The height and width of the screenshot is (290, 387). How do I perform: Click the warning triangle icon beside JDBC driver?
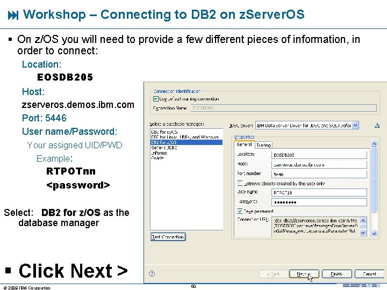pos(377,126)
